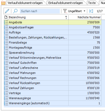Go to first record arrow icon
The width and height of the screenshot is (105, 111).
coord(91,11)
